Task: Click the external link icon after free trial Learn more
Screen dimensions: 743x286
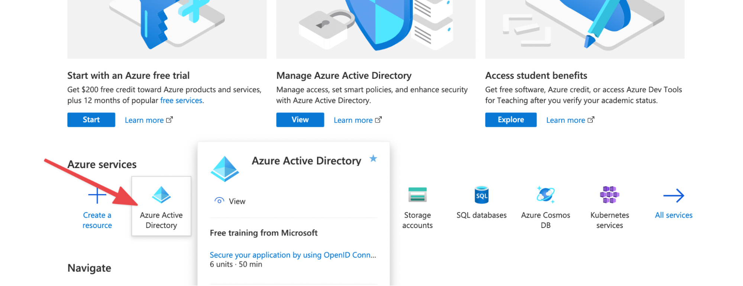Action: pyautogui.click(x=169, y=120)
